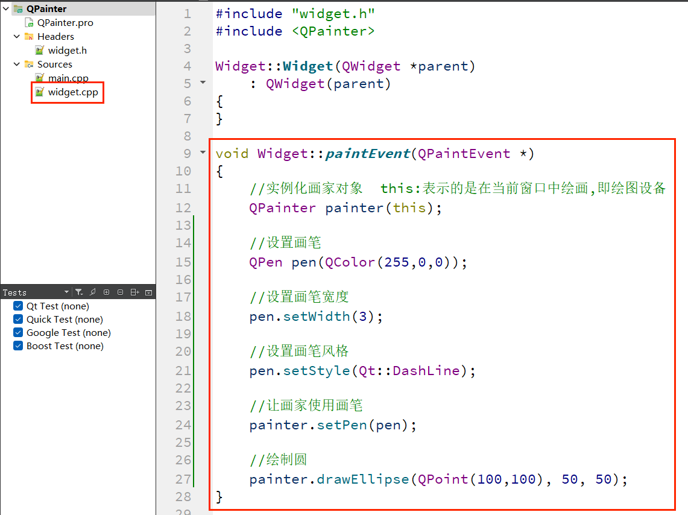Click line number 27 in the gutter

click(x=183, y=479)
